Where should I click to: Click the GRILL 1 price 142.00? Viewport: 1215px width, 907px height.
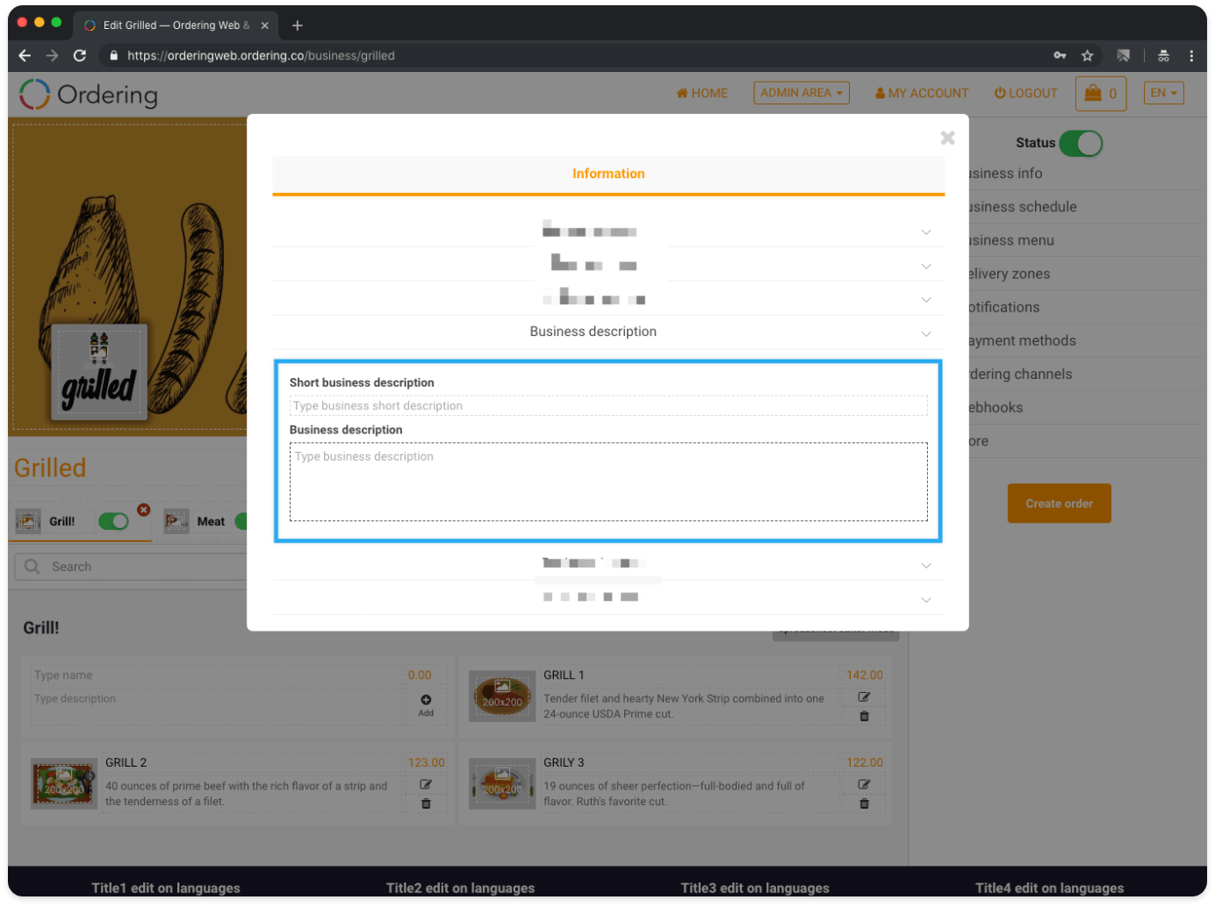click(865, 675)
